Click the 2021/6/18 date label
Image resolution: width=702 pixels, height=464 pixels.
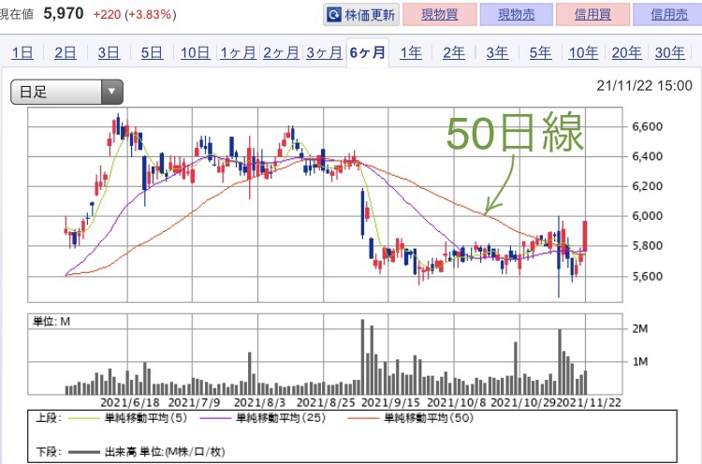coord(130,402)
